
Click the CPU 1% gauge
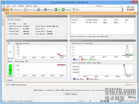click(10, 52)
